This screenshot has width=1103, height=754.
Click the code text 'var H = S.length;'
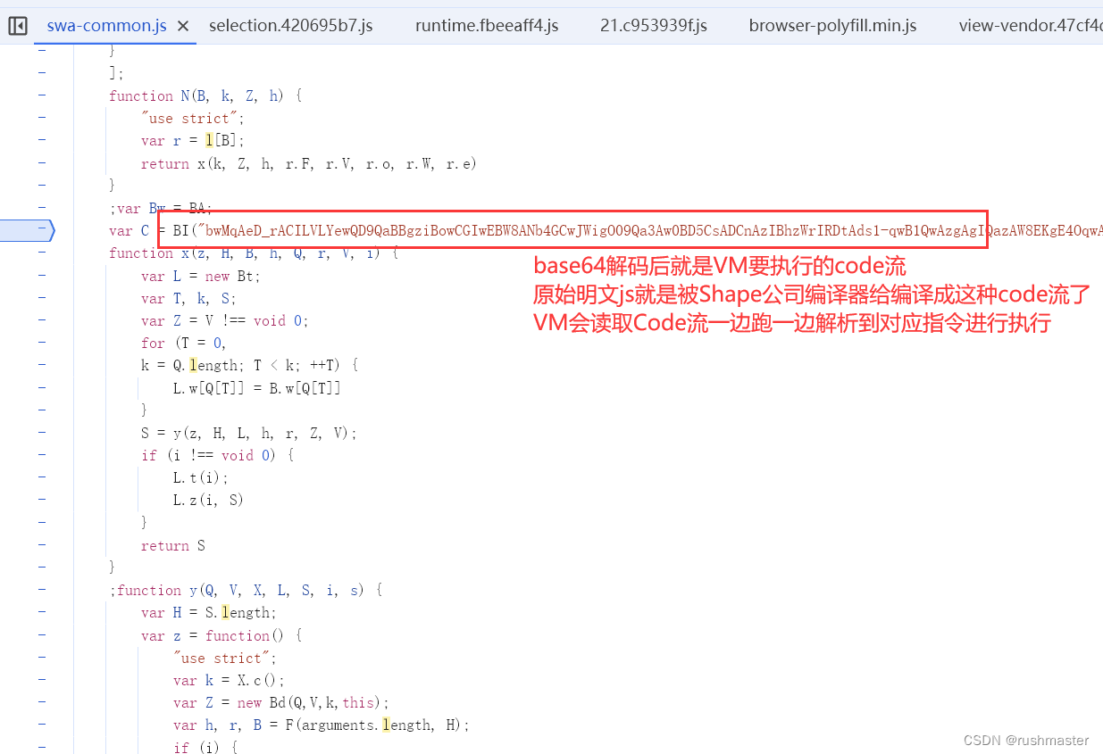click(x=209, y=612)
